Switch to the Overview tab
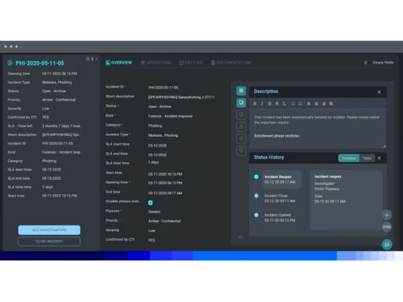The width and height of the screenshot is (403, 302). (118, 63)
